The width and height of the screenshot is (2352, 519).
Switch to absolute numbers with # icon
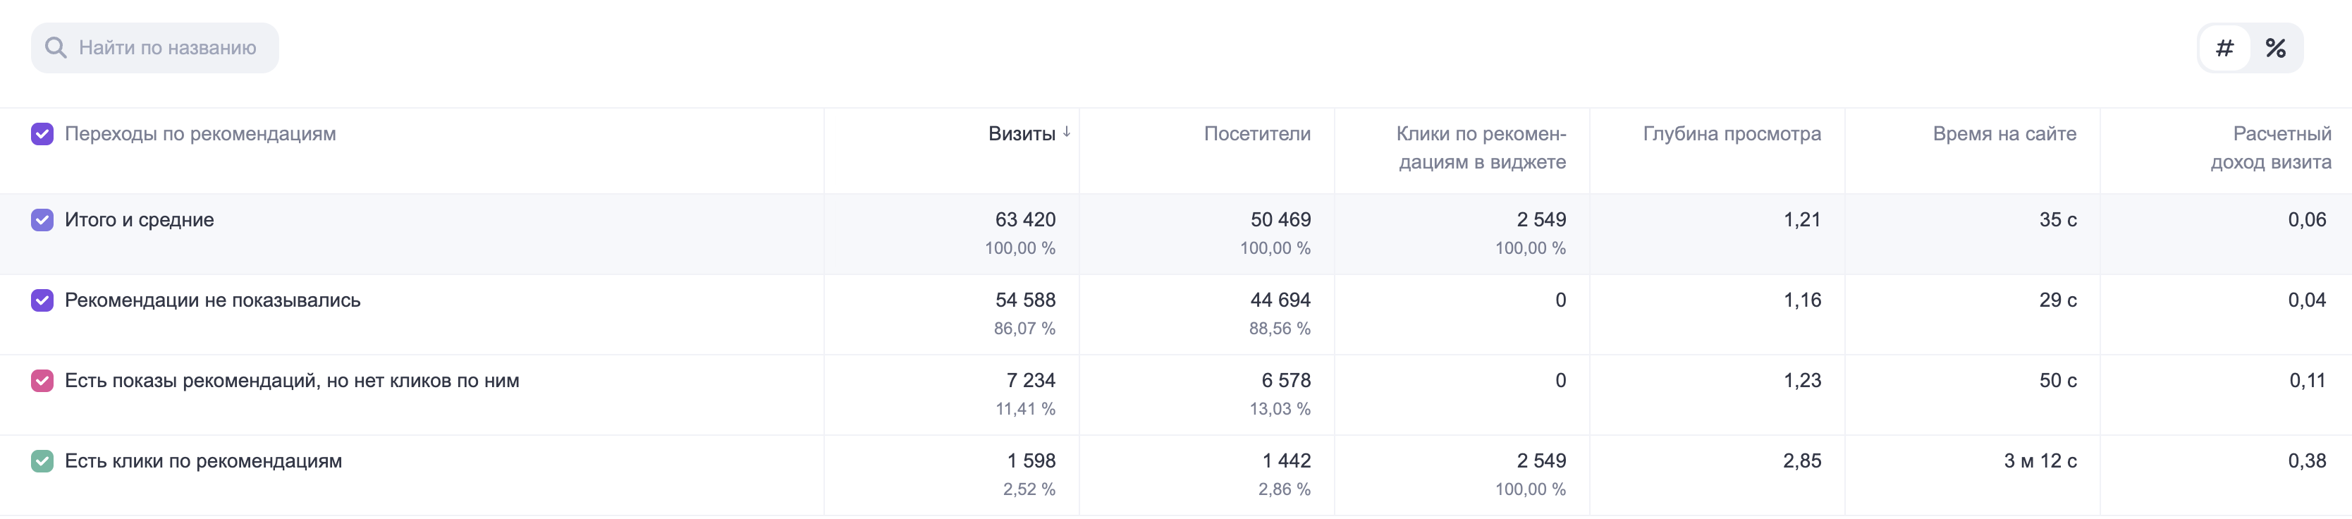tap(2224, 47)
